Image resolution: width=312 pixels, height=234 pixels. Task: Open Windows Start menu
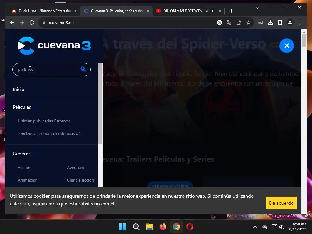click(x=122, y=227)
